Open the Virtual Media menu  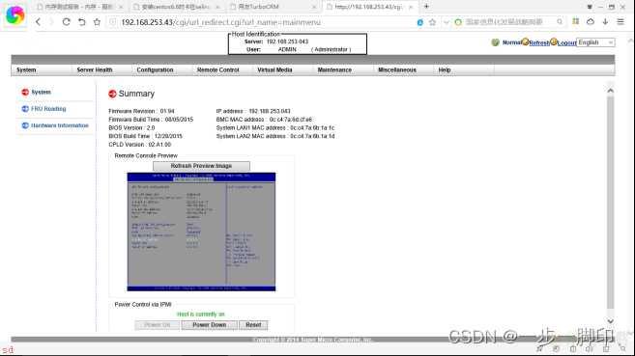[x=274, y=69]
